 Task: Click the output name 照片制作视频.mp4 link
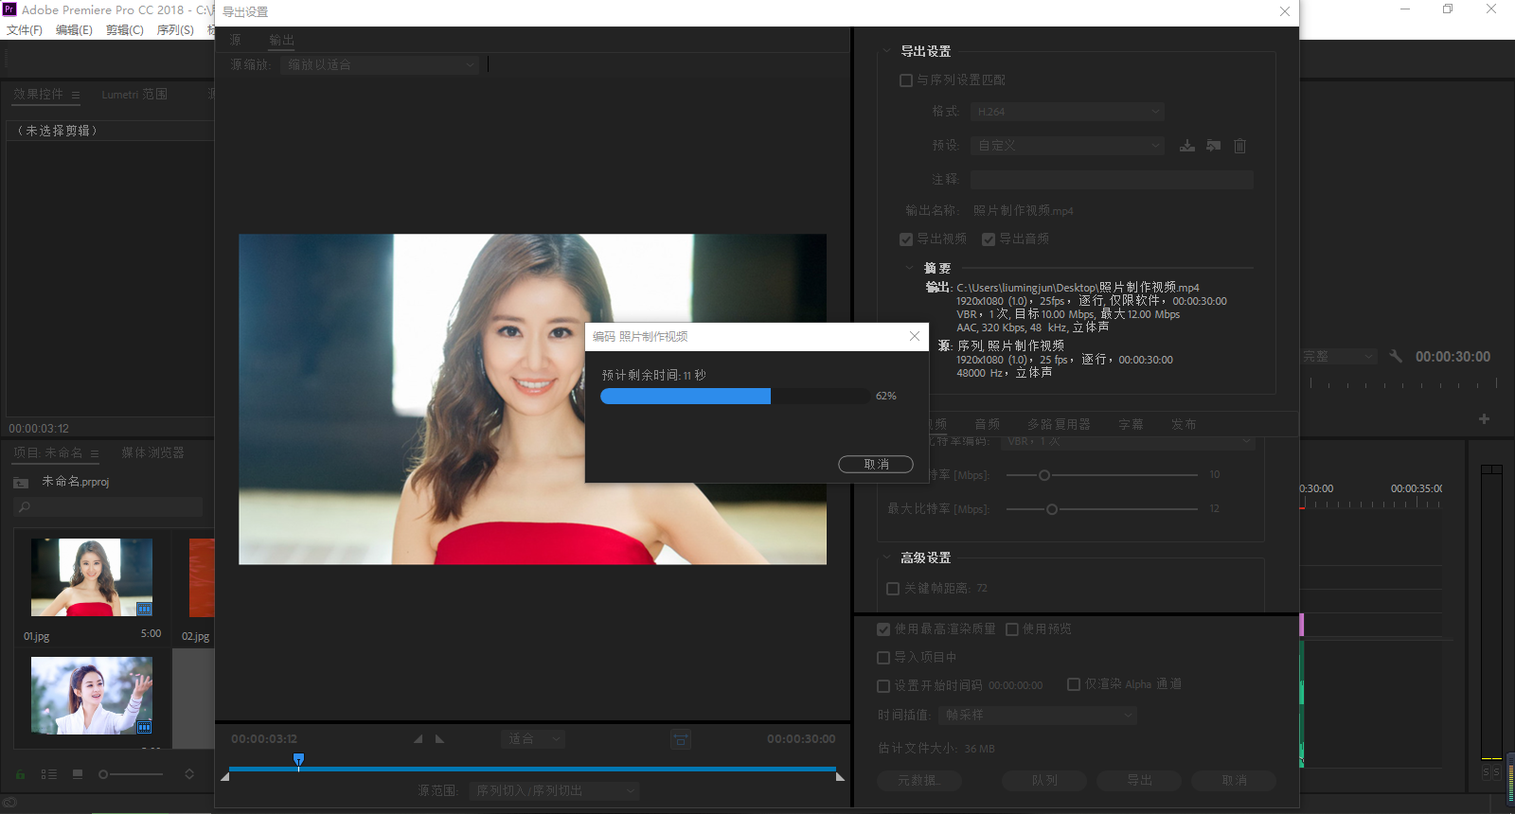click(1023, 210)
